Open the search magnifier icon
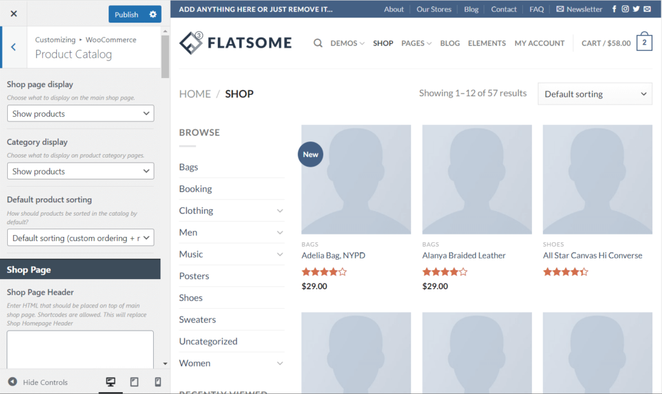This screenshot has width=662, height=394. point(317,43)
